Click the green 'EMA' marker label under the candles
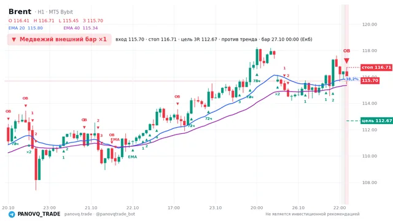Screen dimensions: 393x221 click(133, 157)
